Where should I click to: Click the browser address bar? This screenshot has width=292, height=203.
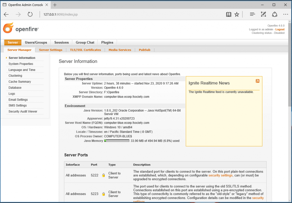tap(130, 14)
